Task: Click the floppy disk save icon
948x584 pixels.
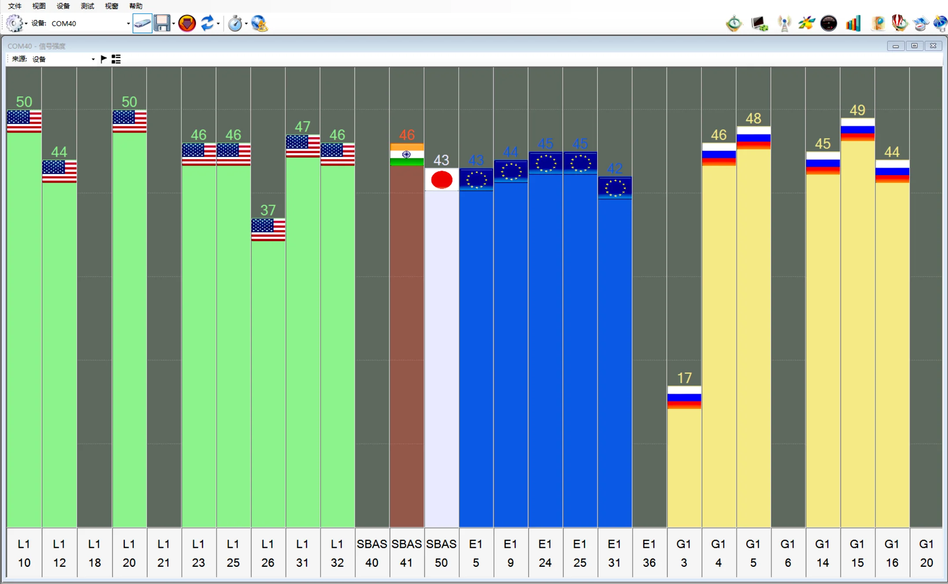Action: pyautogui.click(x=162, y=23)
